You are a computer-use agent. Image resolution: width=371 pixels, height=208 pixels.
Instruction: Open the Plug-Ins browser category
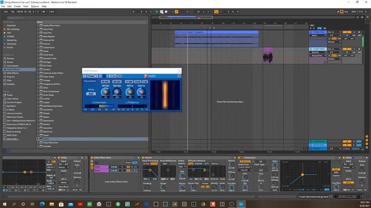11,77
